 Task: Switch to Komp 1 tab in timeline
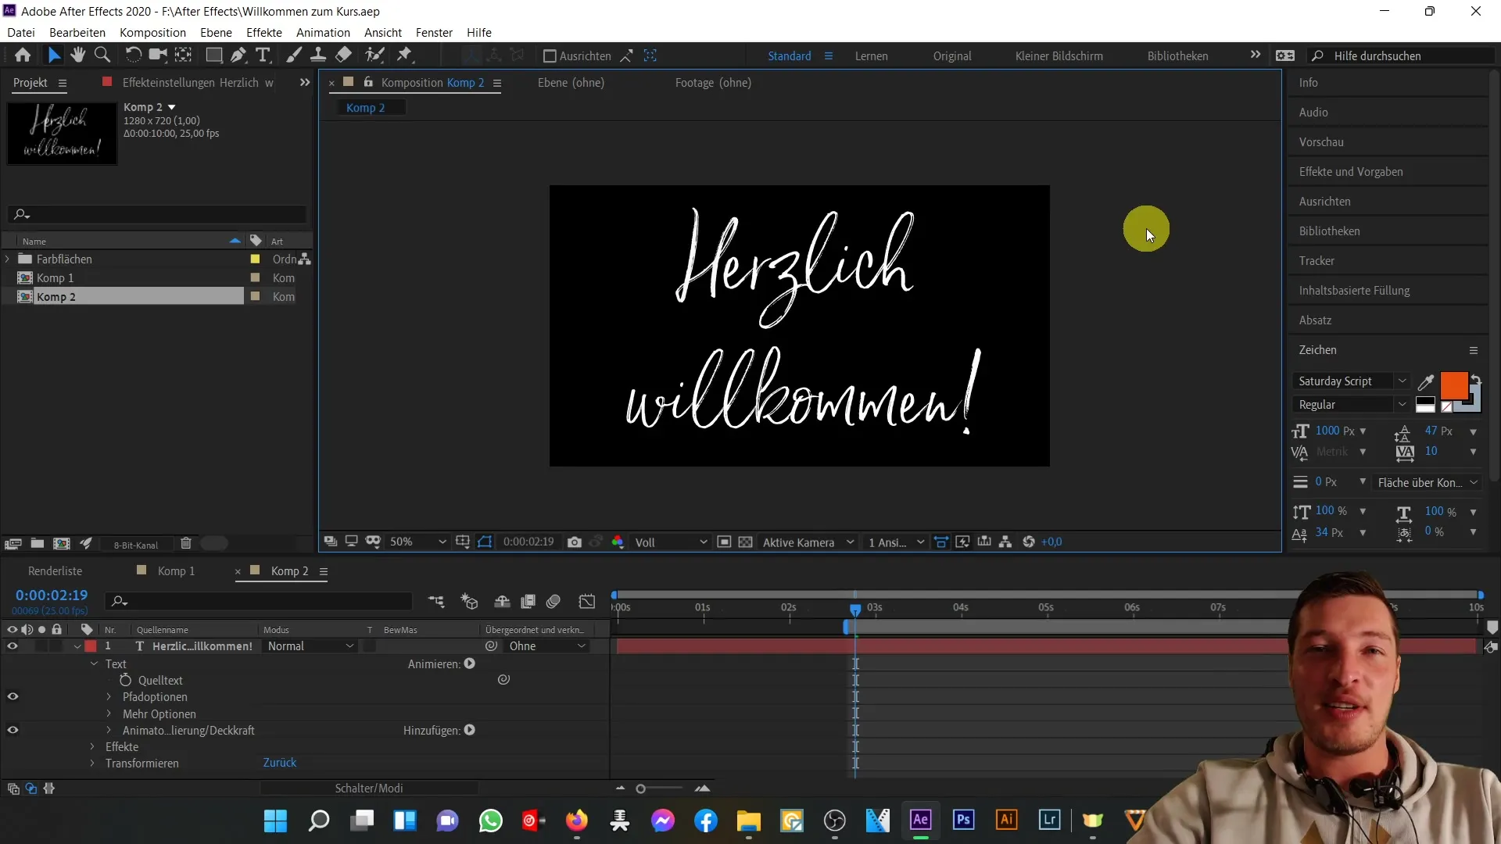(176, 571)
